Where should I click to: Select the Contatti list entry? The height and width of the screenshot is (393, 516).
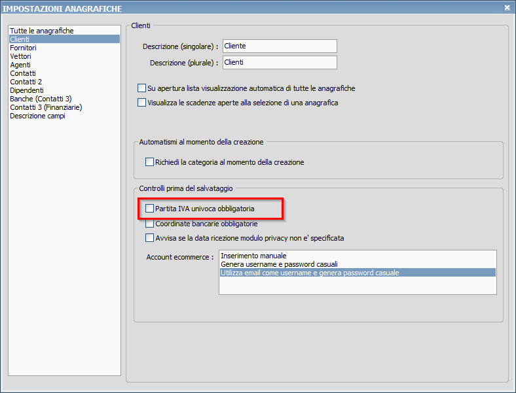pos(23,73)
